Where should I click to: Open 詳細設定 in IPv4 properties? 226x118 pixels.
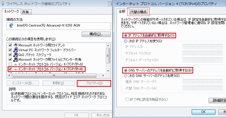pos(217,100)
